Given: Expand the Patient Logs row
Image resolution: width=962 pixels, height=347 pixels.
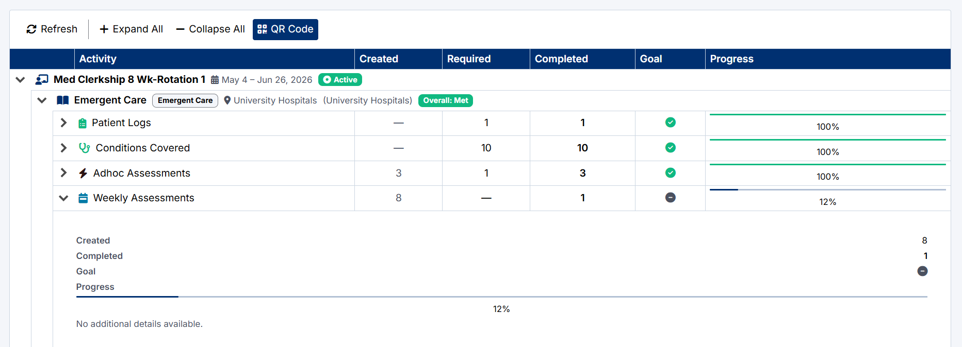Looking at the screenshot, I should click(x=63, y=123).
